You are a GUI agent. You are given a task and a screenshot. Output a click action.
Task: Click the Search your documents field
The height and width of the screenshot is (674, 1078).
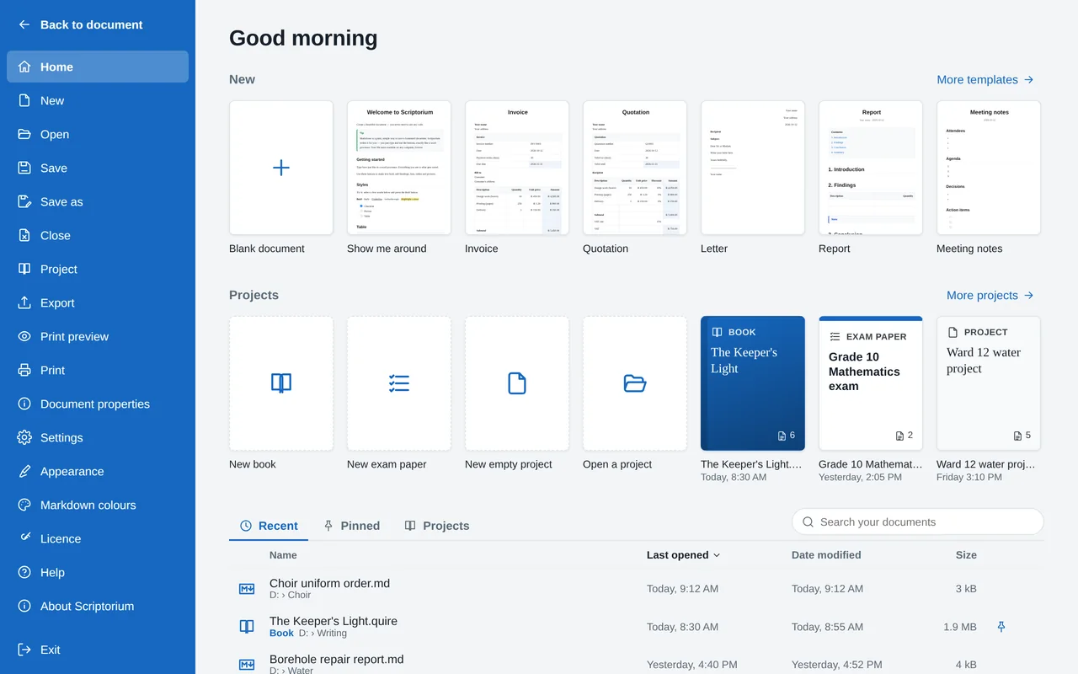(918, 522)
